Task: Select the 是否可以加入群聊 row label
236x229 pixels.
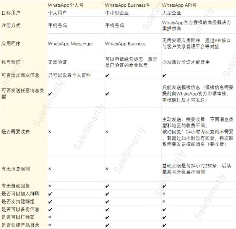Action: [x=20, y=194]
